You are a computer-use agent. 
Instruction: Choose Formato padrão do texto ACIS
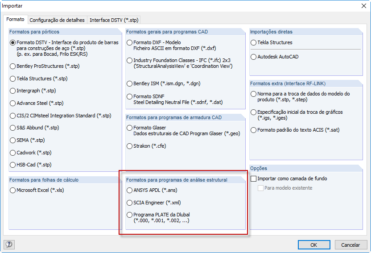click(x=253, y=130)
